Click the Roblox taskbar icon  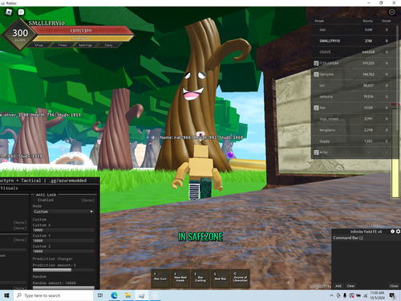[x=142, y=295]
